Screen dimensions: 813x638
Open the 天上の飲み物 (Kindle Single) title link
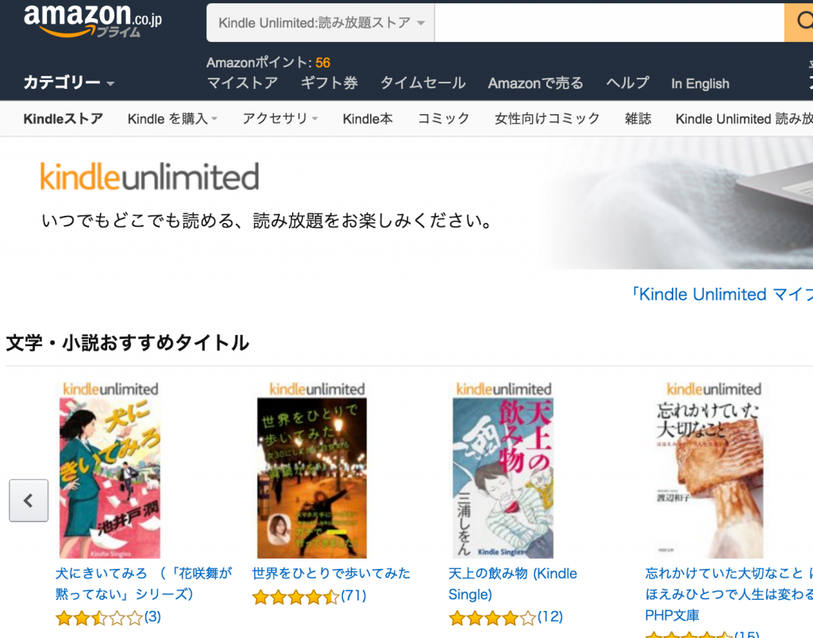(x=513, y=583)
